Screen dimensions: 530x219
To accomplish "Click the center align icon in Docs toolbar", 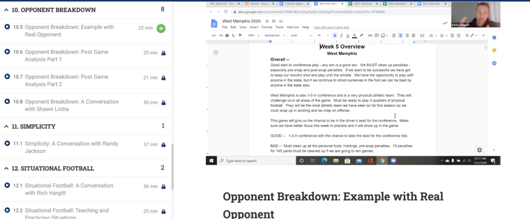I will 401,35.
